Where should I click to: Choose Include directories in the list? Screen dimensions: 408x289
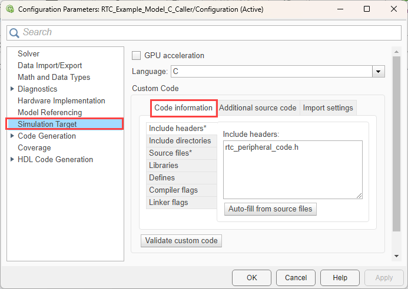(x=180, y=141)
